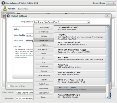Choose Vimeo (*.mp4) format
117x103 pixels.
(x=80, y=67)
